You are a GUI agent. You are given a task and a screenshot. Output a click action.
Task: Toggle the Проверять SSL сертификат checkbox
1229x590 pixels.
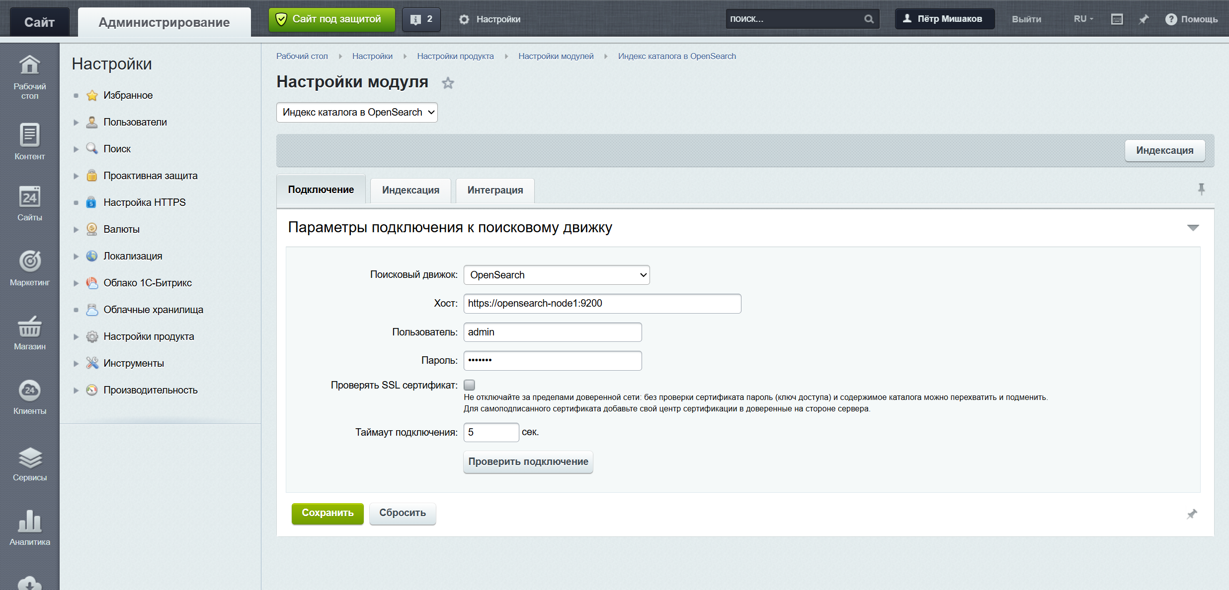[x=469, y=385]
